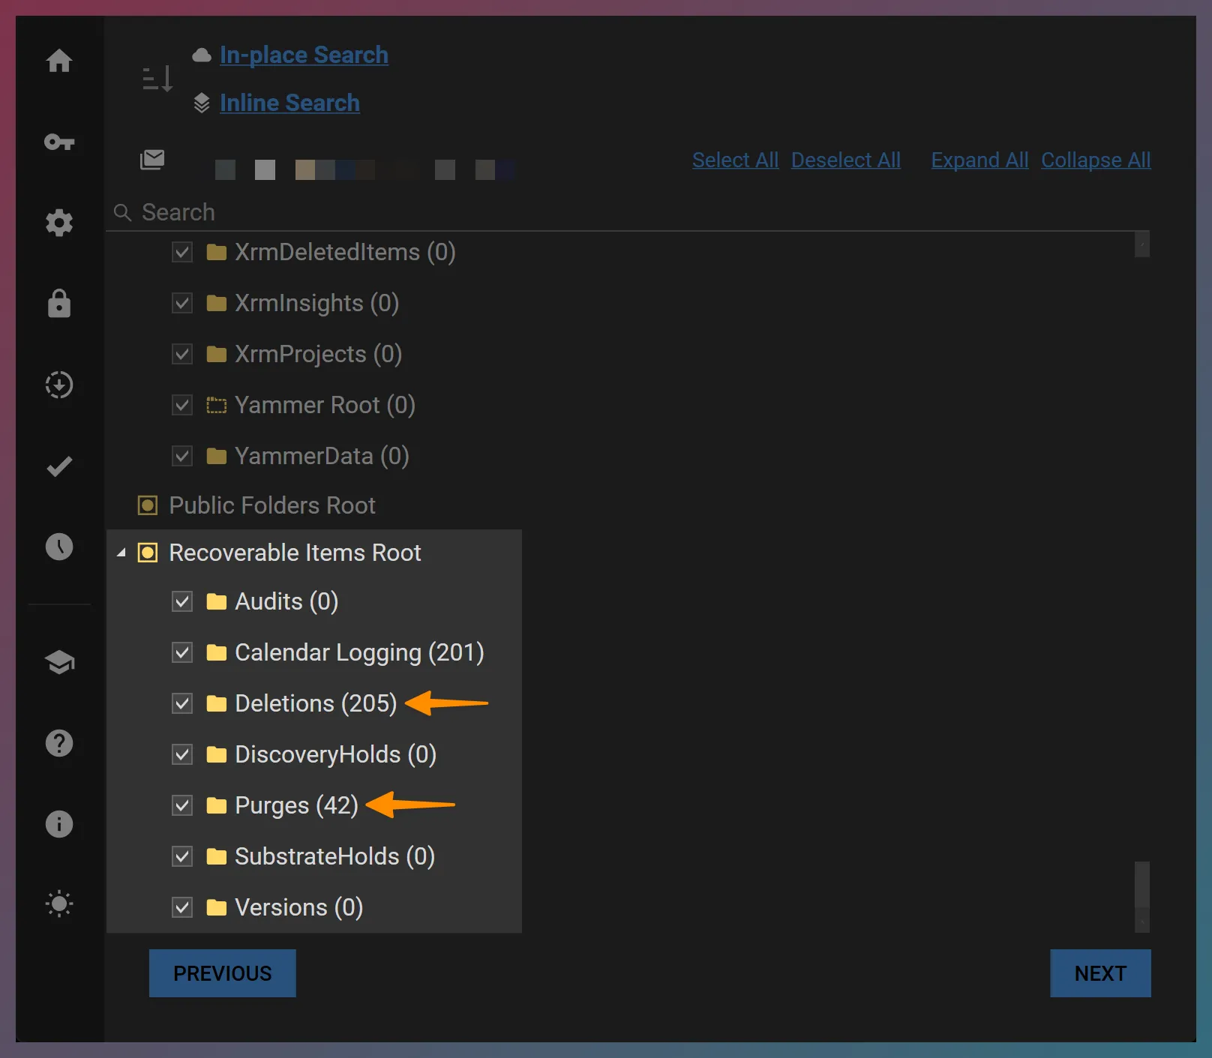Uncheck the Deletions (205) folder
The height and width of the screenshot is (1058, 1212).
181,703
